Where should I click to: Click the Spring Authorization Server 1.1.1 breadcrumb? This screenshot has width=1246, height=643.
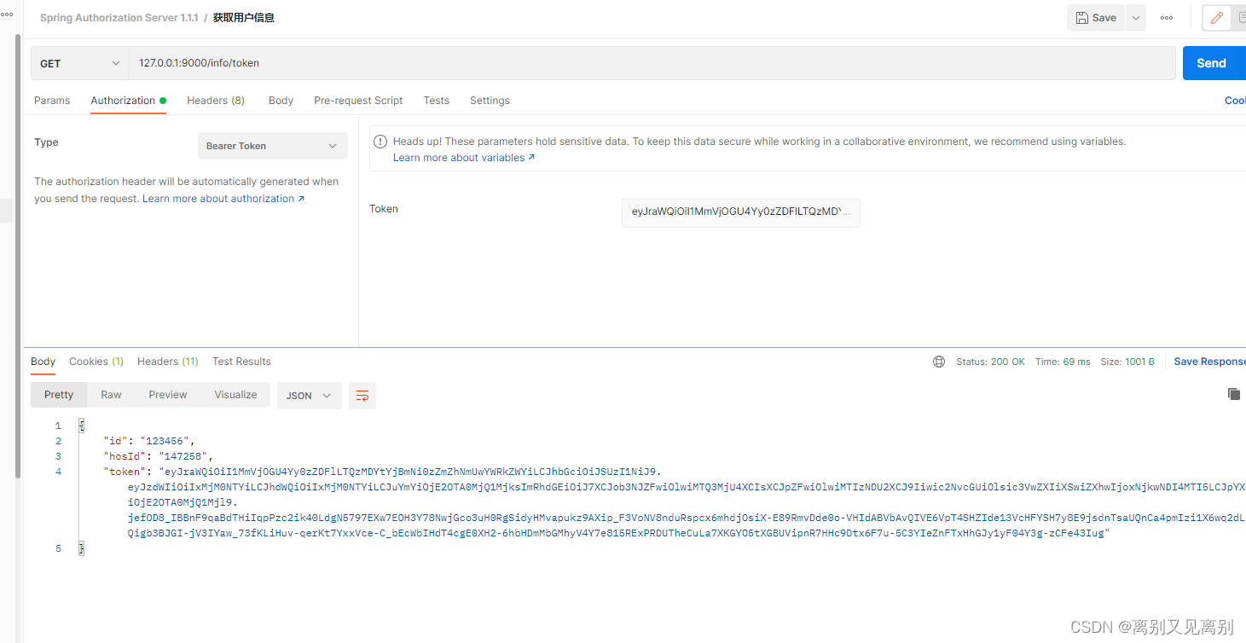(119, 18)
